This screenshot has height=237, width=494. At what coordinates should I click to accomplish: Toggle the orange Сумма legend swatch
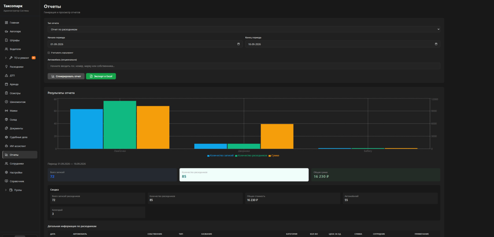click(270, 156)
